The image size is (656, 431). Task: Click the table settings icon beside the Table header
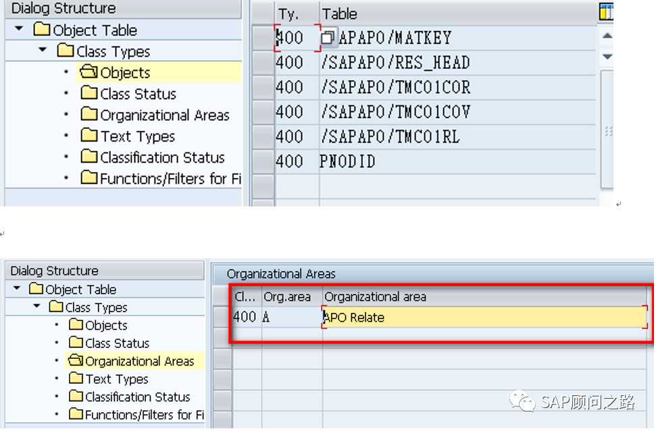pyautogui.click(x=605, y=12)
